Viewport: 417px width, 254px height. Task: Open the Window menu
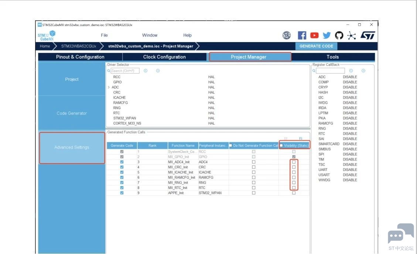(x=150, y=35)
